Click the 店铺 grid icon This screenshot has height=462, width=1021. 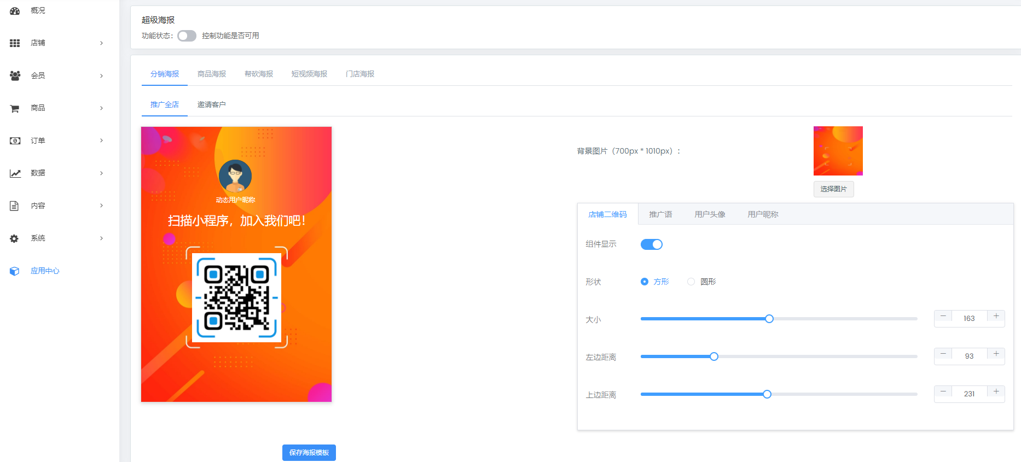(x=15, y=43)
